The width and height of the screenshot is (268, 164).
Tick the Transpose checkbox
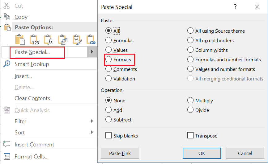(190, 136)
